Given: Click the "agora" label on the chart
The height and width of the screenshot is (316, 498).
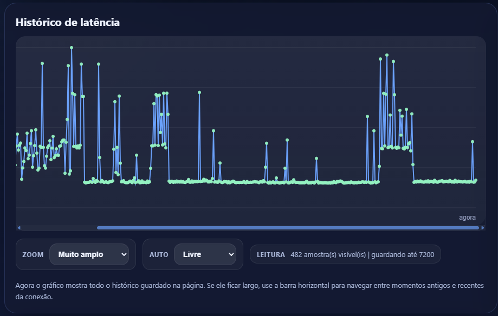Looking at the screenshot, I should pos(467,218).
